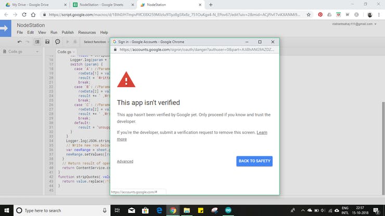Click the ENG INTL language indicator
The image size is (385, 216).
[x=345, y=210]
